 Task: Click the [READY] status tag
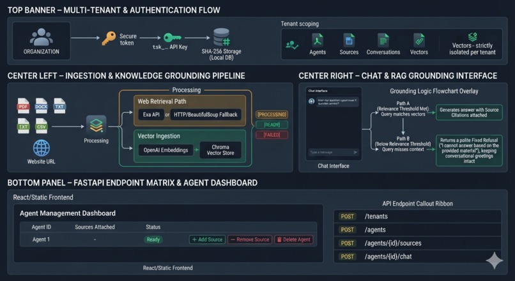[x=272, y=125]
